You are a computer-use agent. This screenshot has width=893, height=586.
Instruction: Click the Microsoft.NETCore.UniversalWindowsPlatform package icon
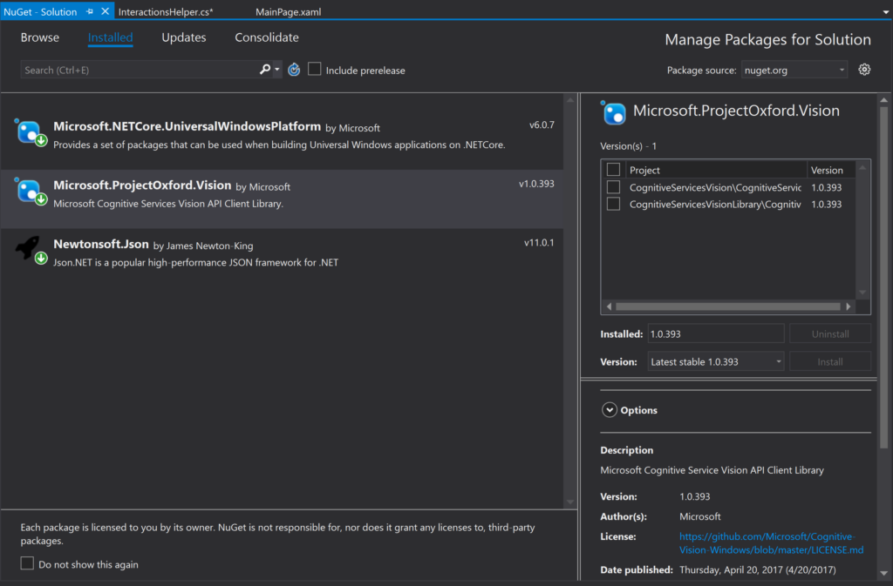(x=31, y=133)
